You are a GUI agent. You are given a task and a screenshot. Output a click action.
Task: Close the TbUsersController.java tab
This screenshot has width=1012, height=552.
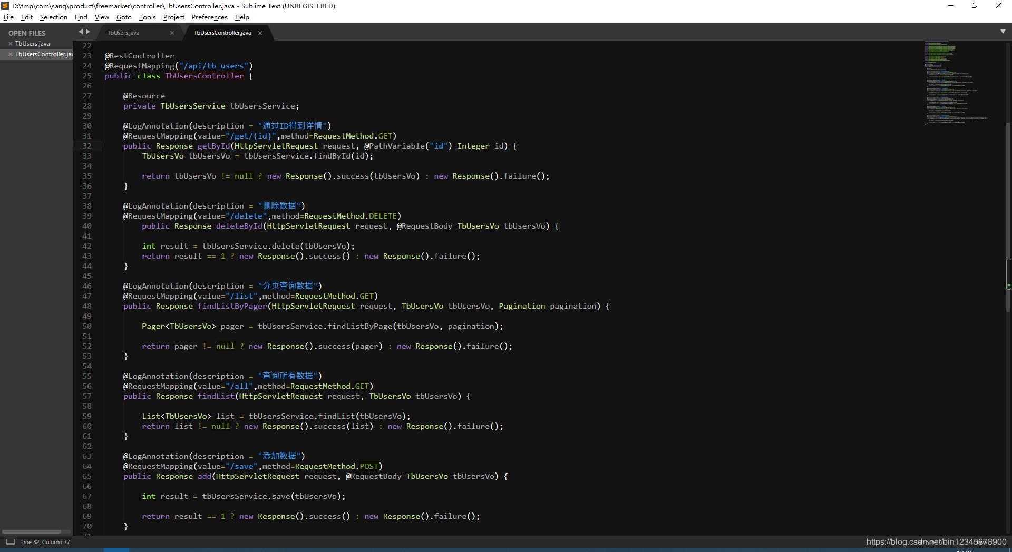(x=260, y=33)
